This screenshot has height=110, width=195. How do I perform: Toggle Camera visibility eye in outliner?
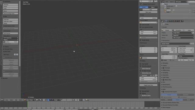pyautogui.click(x=190, y=10)
